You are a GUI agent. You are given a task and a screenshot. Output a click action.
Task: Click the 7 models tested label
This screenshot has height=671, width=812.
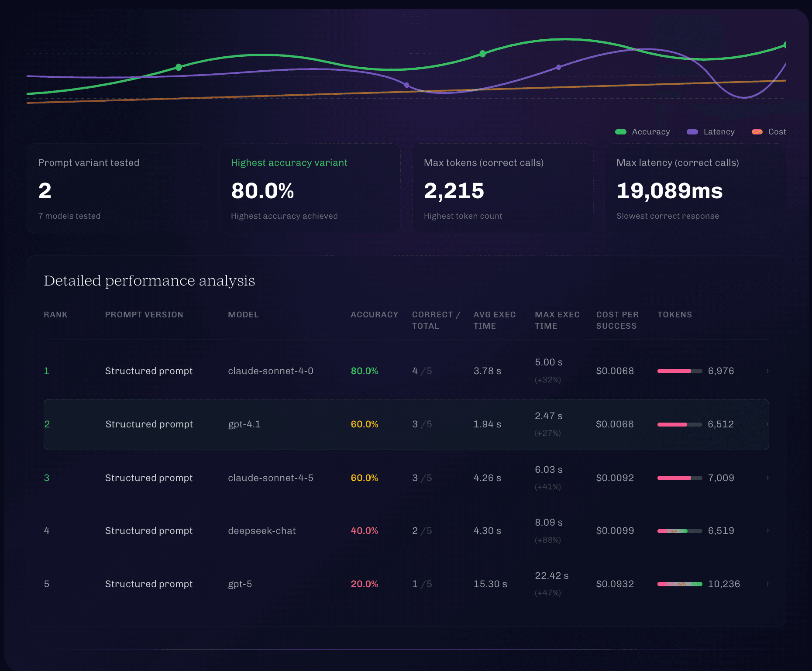click(x=69, y=216)
